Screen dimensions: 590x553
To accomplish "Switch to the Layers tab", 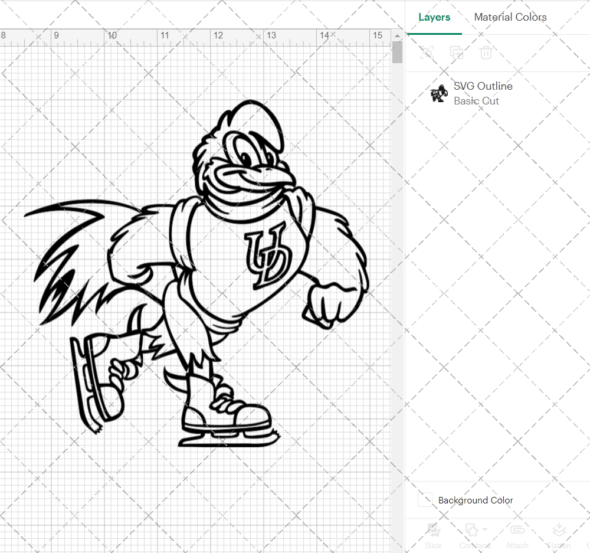I will point(434,17).
